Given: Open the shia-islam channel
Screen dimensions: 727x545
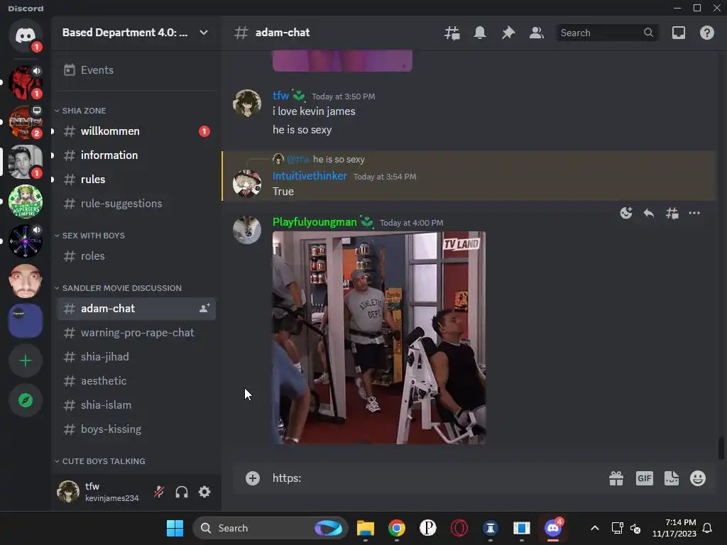Looking at the screenshot, I should 136,405.
